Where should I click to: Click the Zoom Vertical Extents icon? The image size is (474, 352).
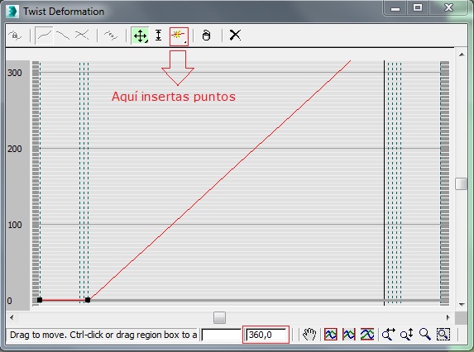(367, 335)
